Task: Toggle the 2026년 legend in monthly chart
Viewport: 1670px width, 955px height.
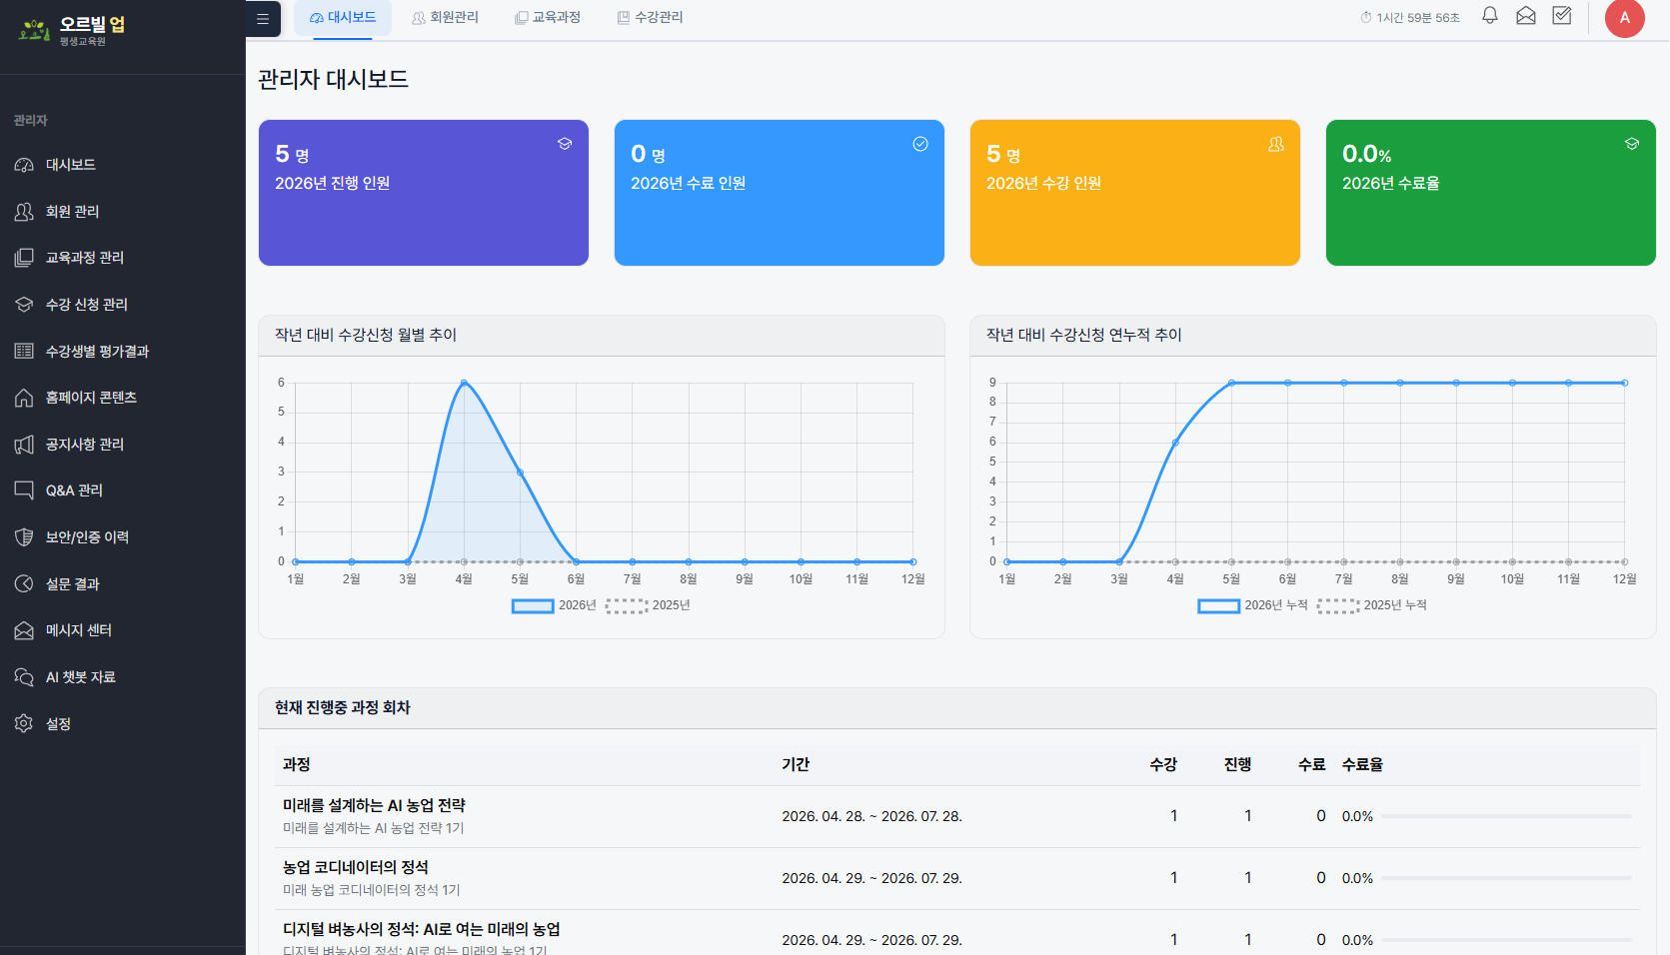Action: 554,605
